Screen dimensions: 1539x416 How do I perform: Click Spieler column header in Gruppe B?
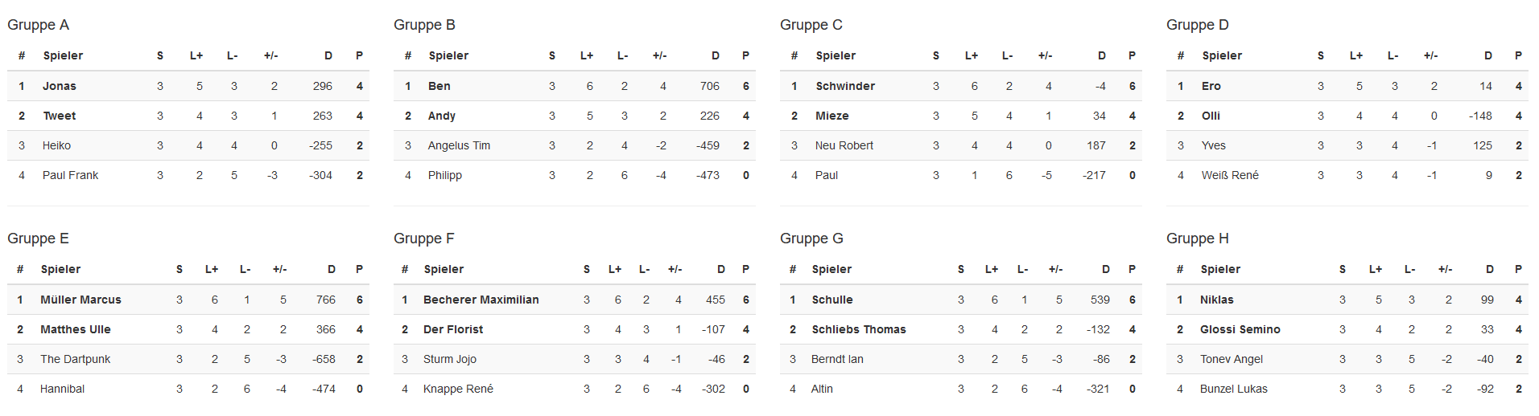[448, 55]
